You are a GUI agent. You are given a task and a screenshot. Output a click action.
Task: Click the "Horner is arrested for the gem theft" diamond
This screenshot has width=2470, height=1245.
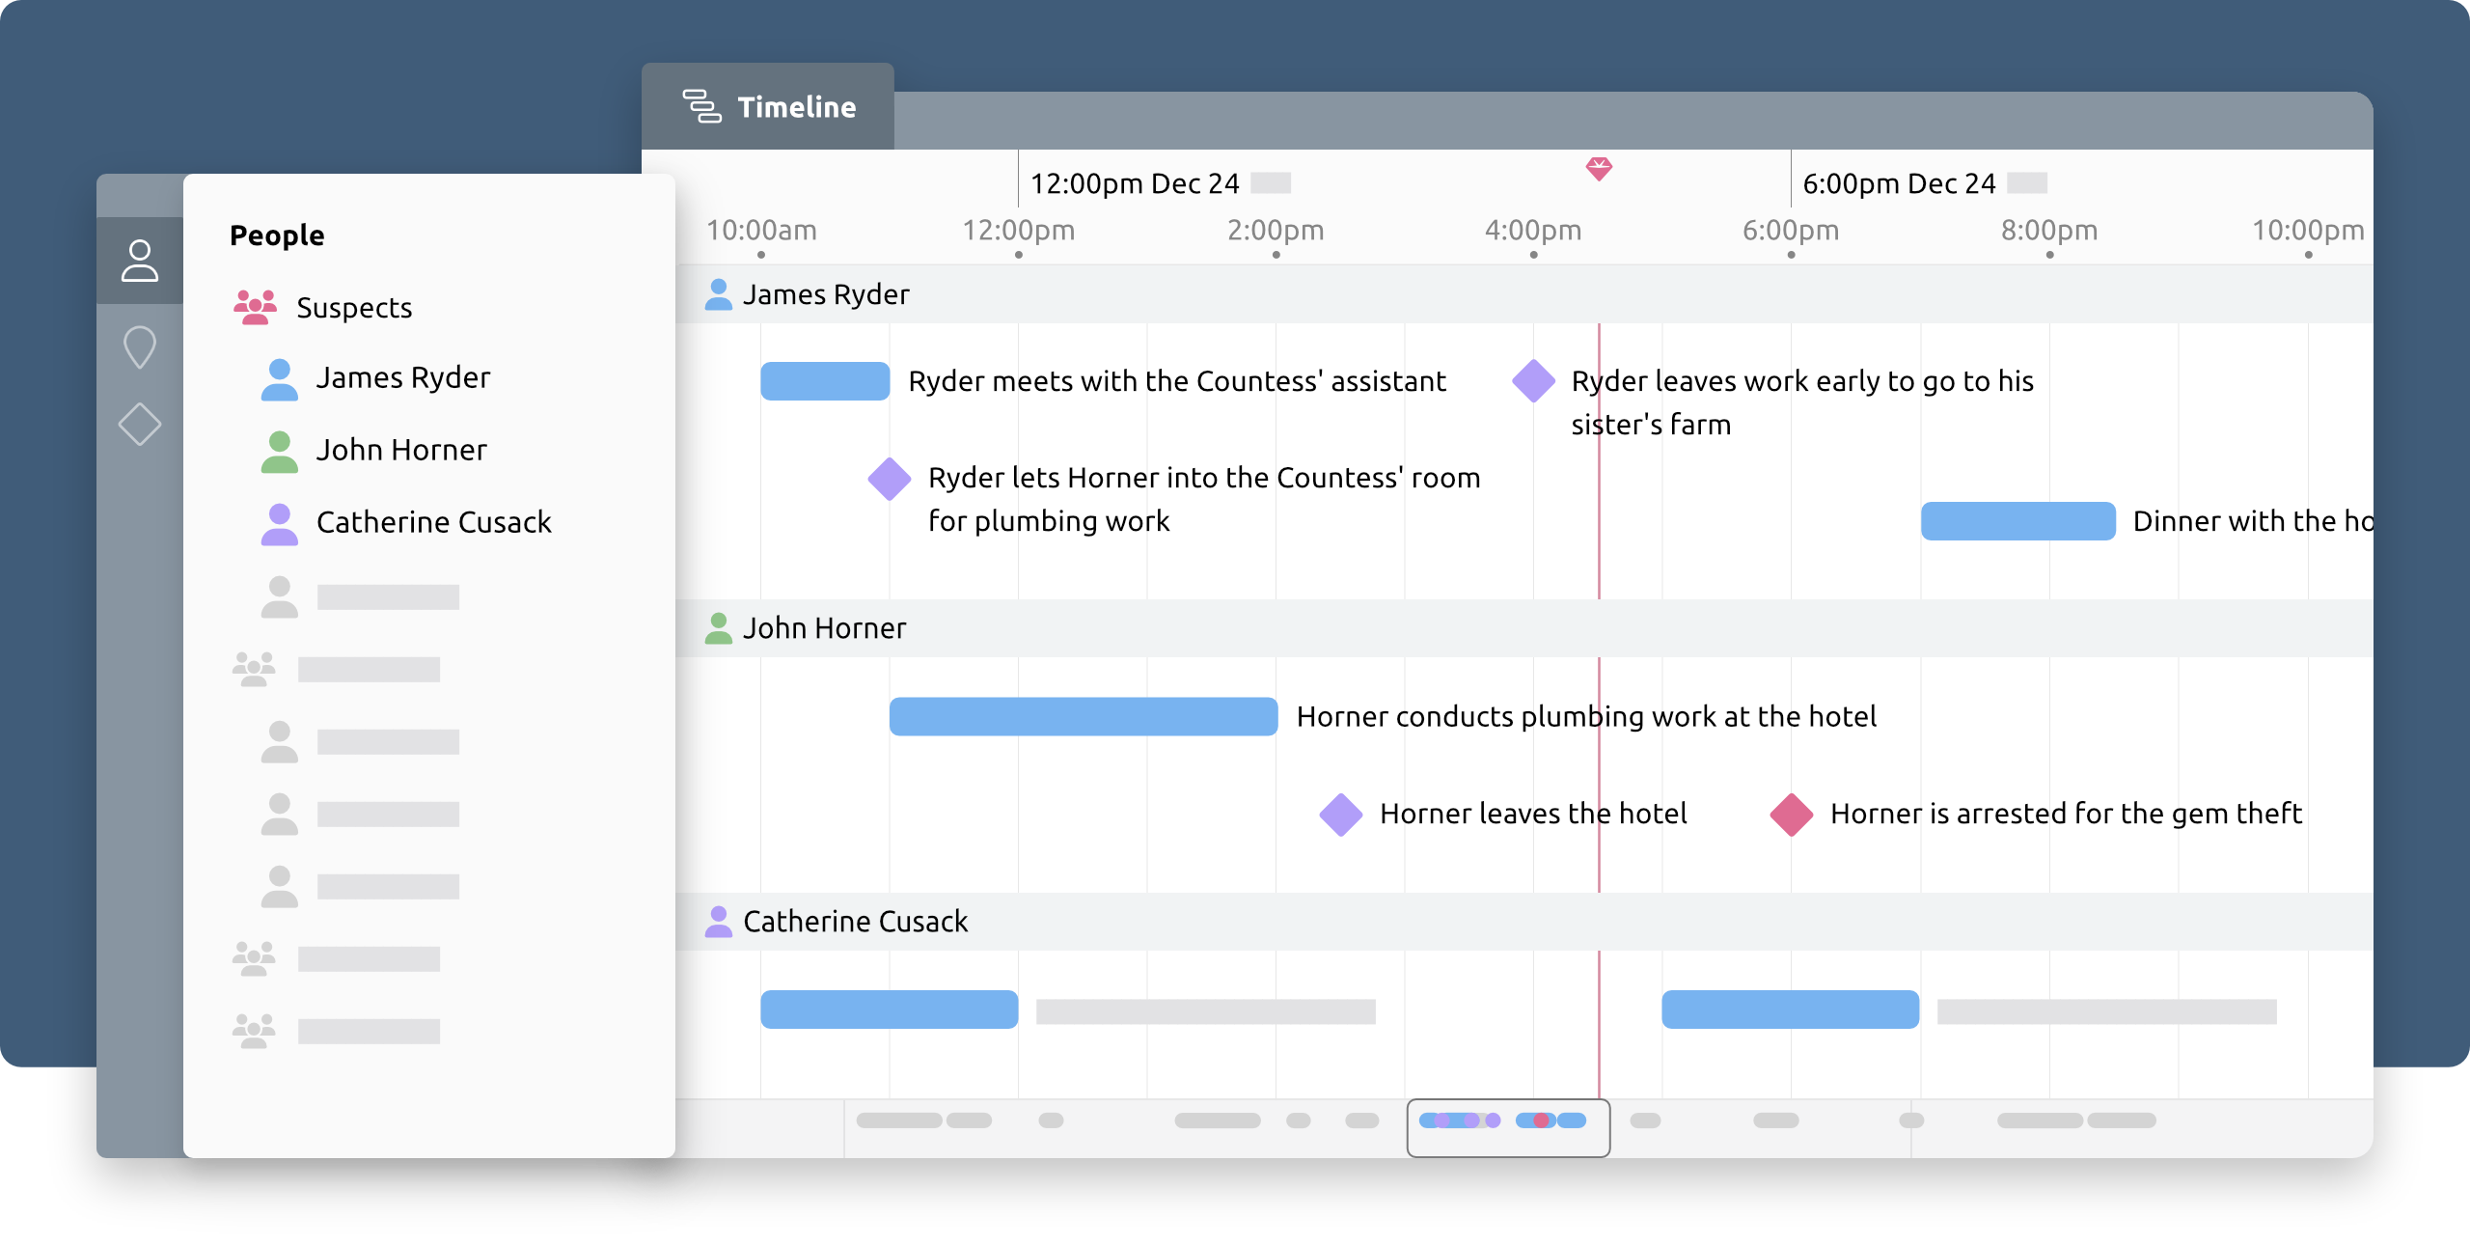click(x=1792, y=815)
